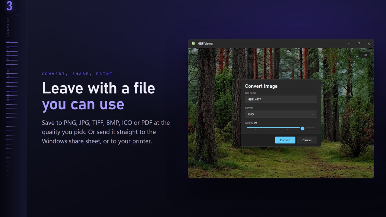Screen dimensions: 386x217
Task: Click the "CONVERT, SHARE, PRINT" caption
Action: (77, 74)
